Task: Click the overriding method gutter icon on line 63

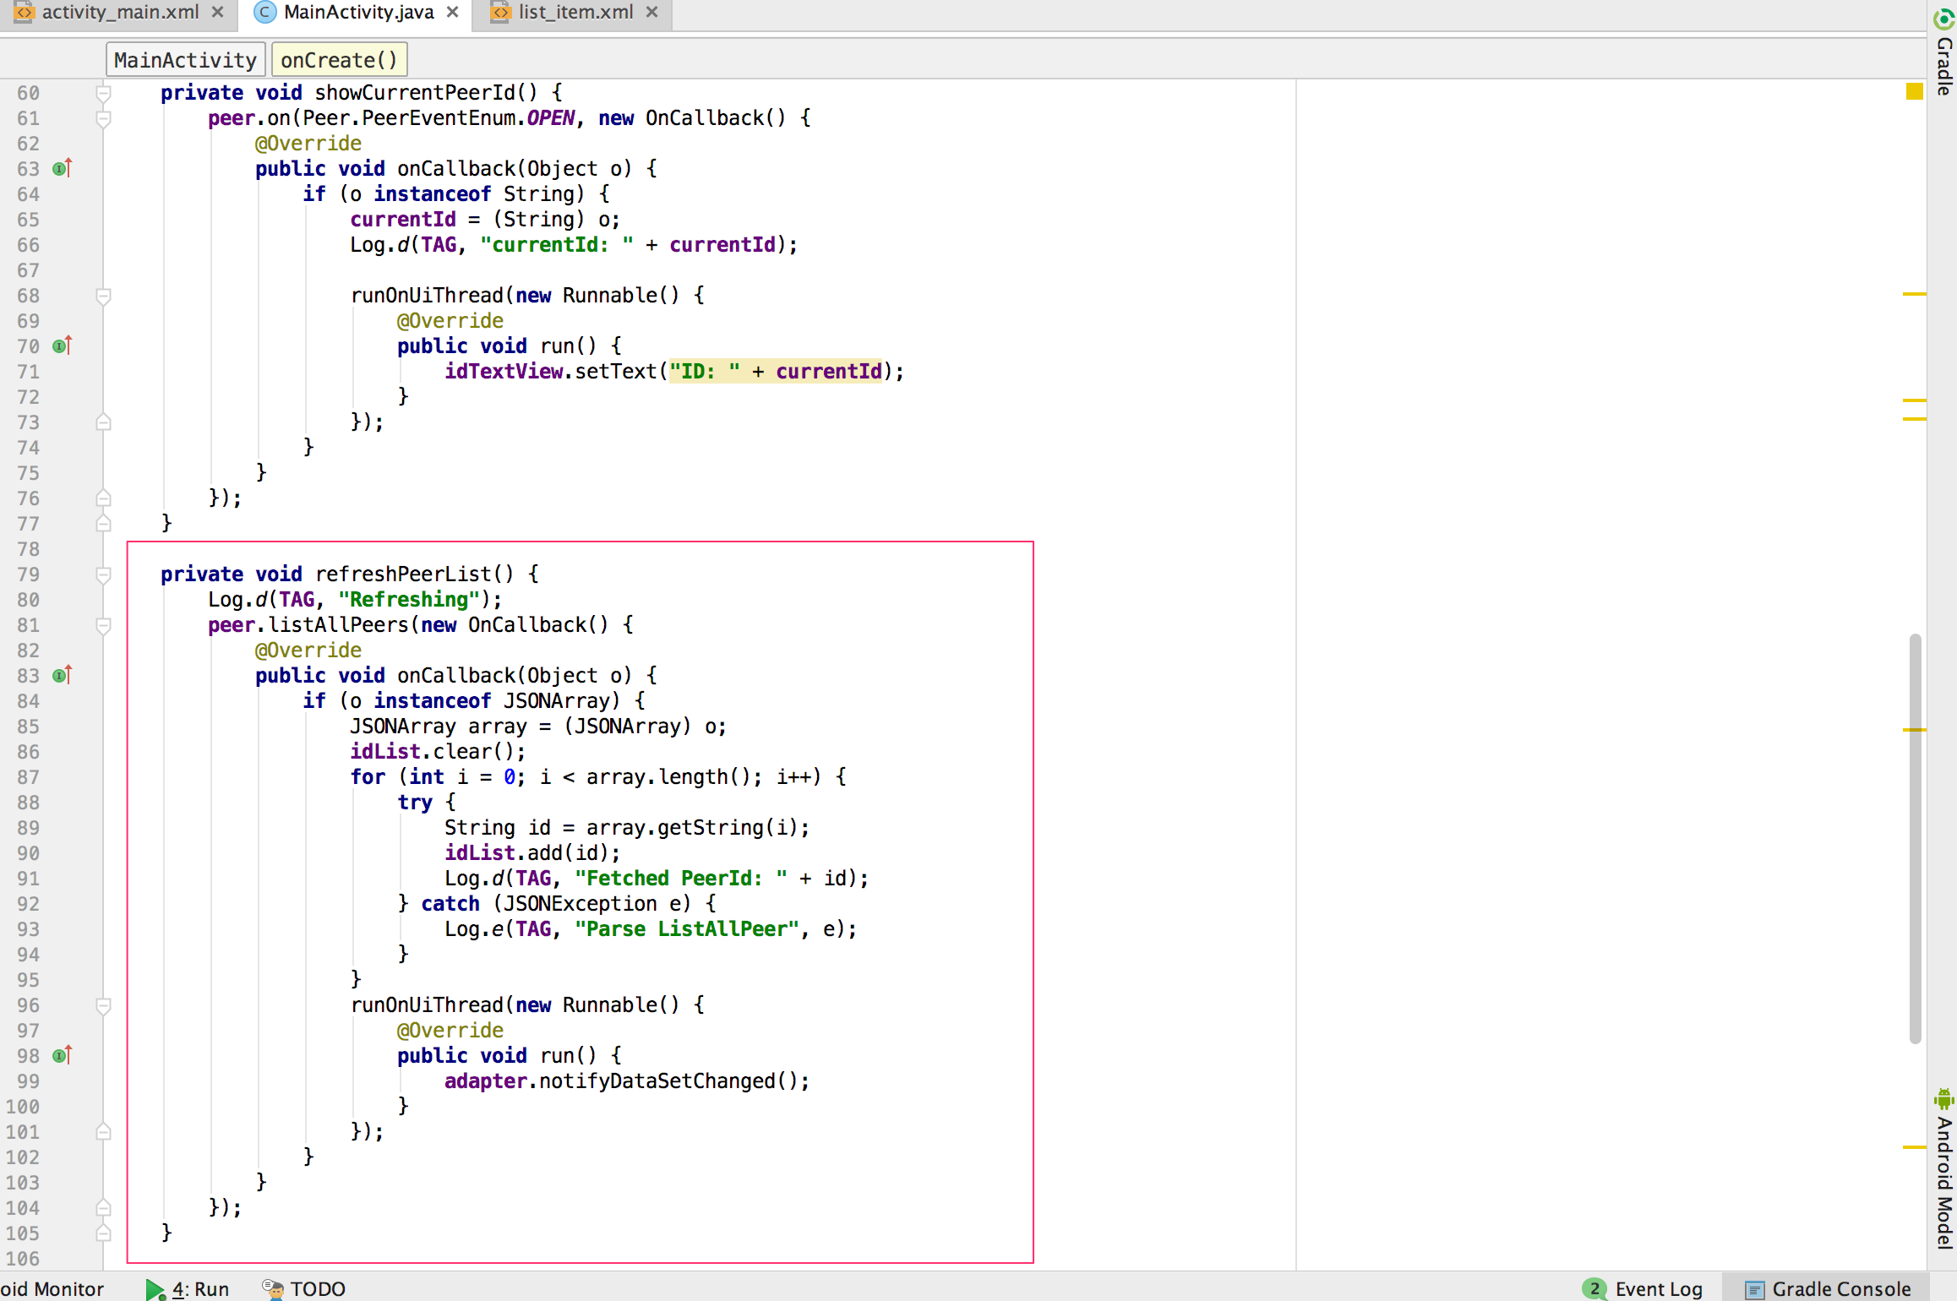Action: pos(58,169)
